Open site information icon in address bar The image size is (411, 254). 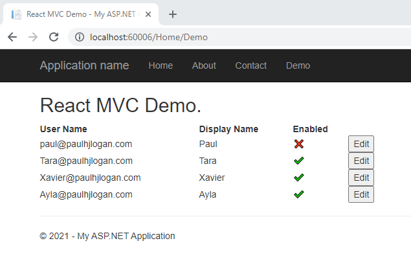(x=80, y=37)
